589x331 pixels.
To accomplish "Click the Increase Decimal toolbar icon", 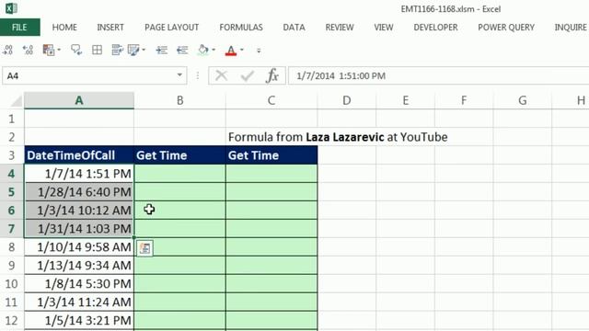I will point(28,50).
